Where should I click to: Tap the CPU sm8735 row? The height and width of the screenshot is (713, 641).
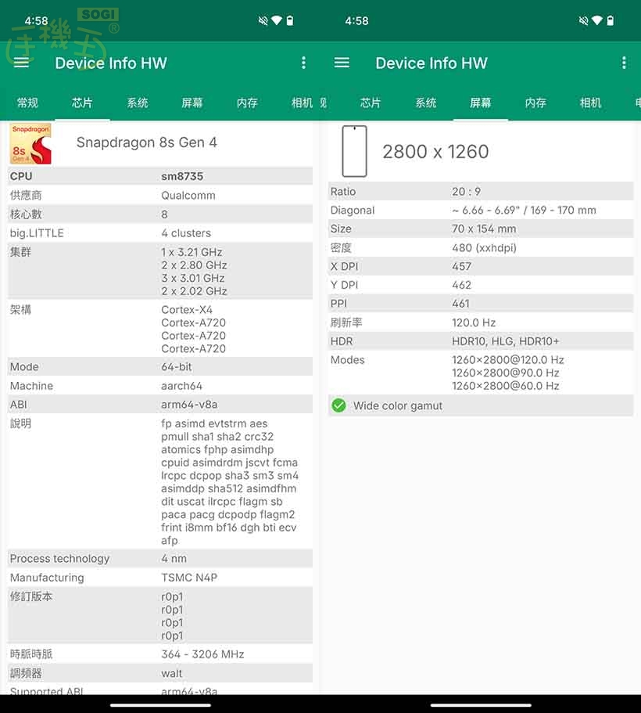(160, 176)
